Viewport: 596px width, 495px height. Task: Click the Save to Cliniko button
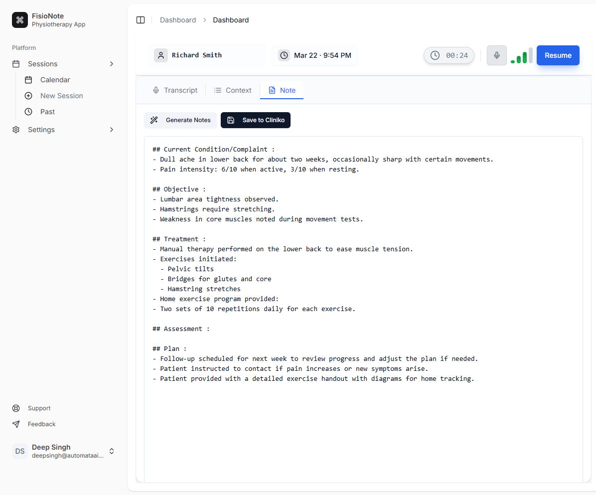click(256, 120)
